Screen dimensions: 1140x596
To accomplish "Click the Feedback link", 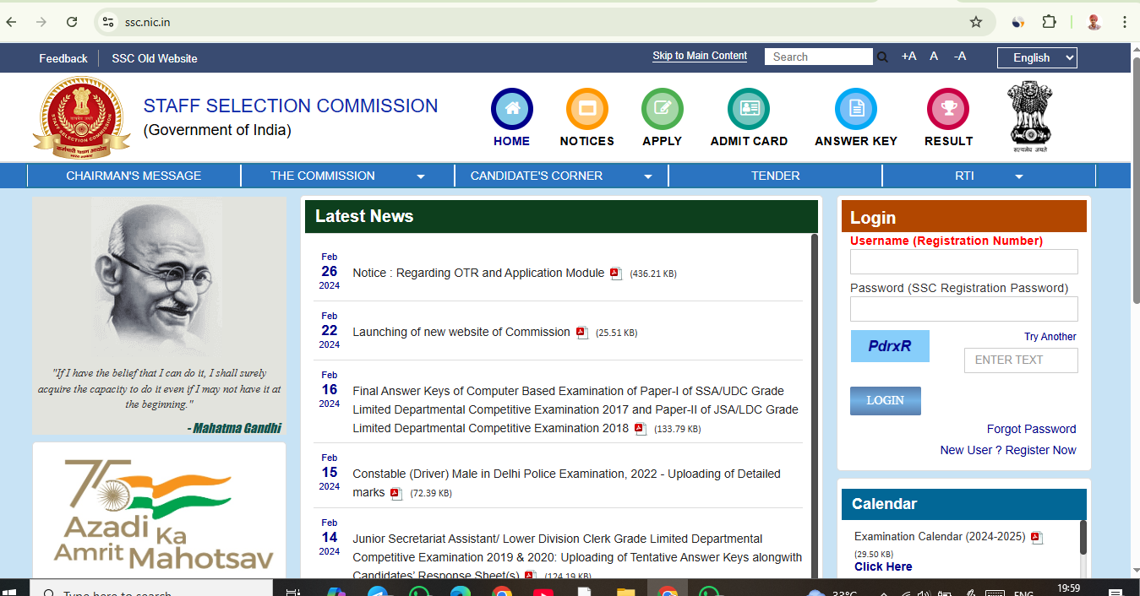I will [63, 58].
